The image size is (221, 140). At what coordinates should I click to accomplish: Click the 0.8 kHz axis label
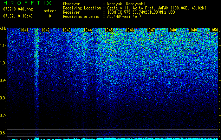(x=3, y=98)
